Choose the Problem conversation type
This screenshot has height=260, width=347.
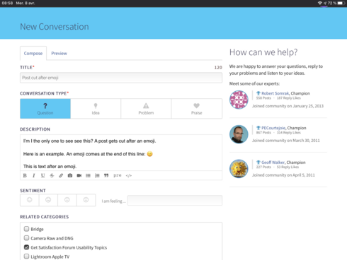(x=146, y=109)
